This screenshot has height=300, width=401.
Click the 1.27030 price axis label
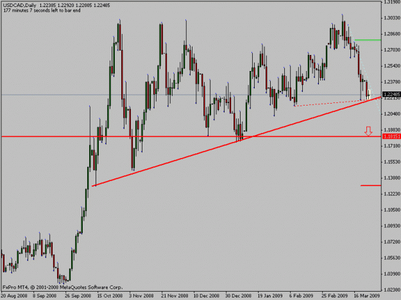392,50
